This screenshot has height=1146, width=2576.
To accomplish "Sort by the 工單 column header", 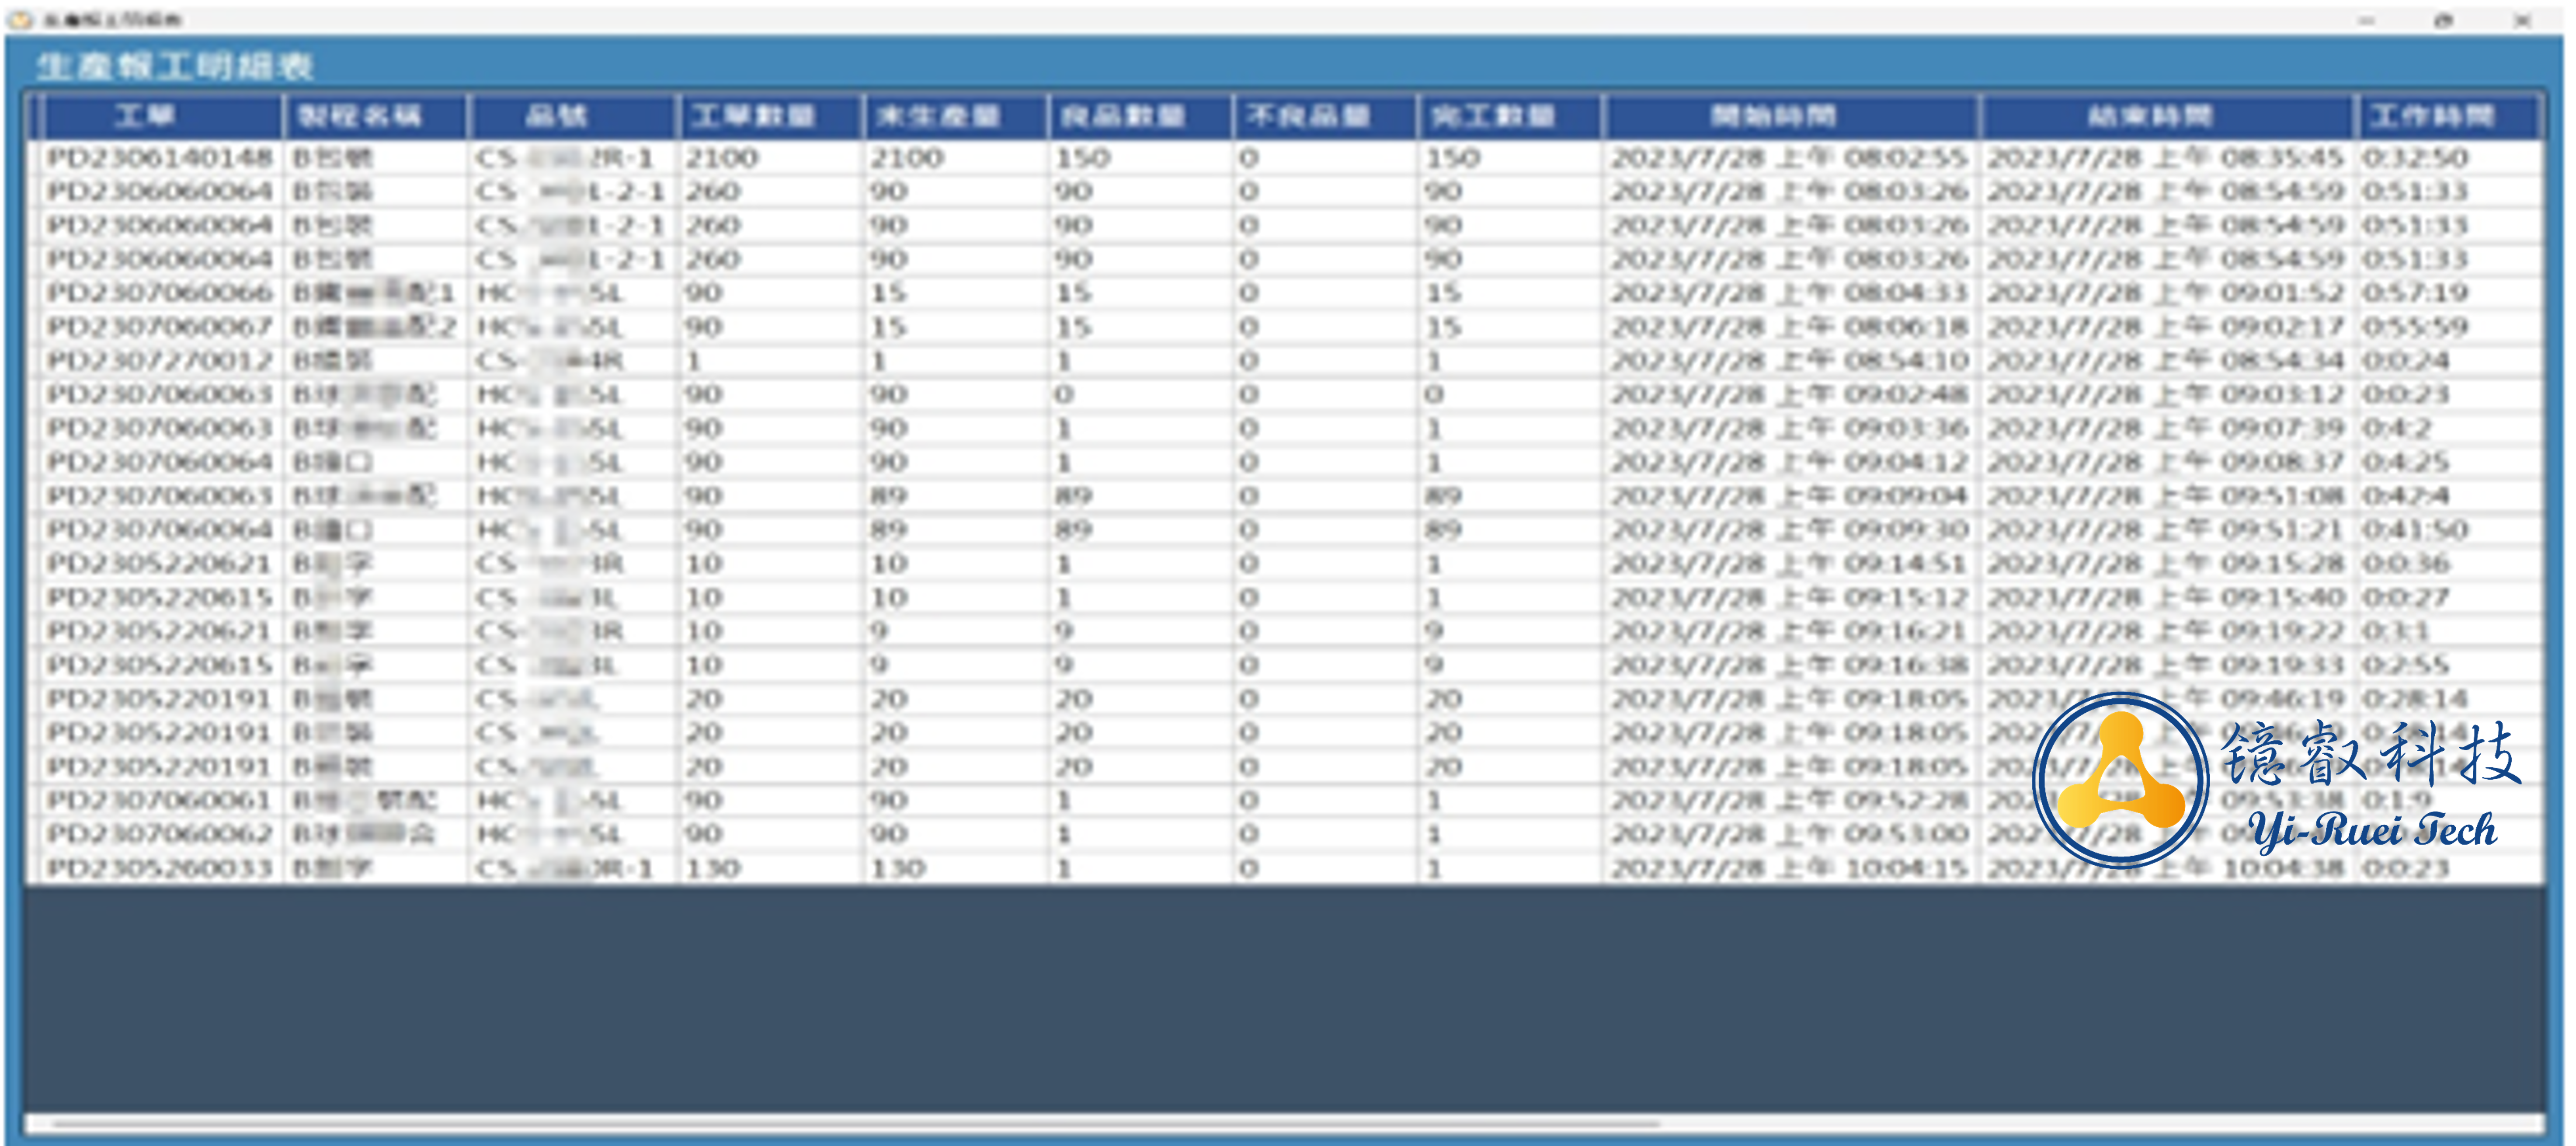I will (162, 117).
